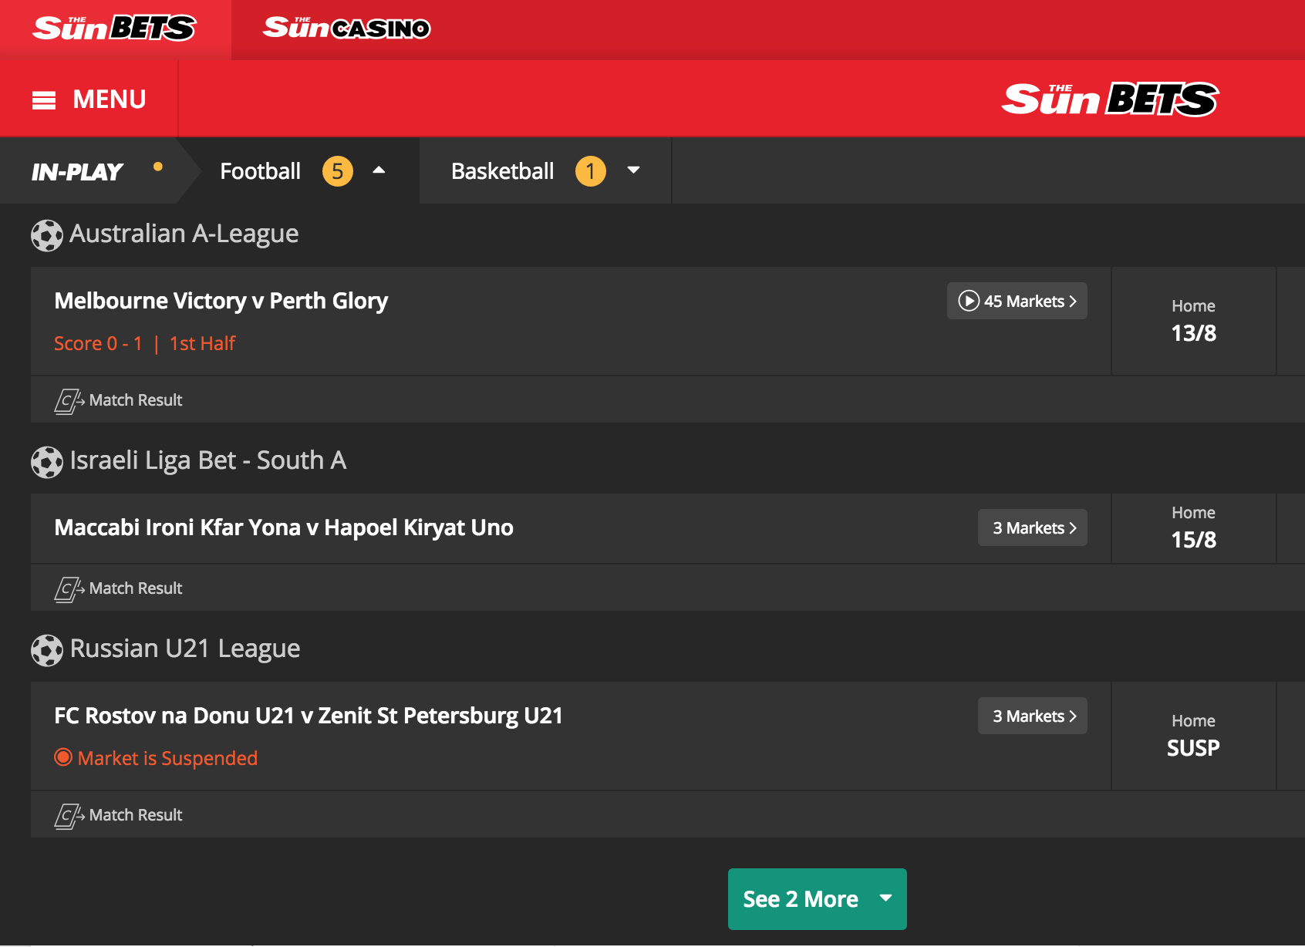
Task: Select the Football tab
Action: [260, 171]
